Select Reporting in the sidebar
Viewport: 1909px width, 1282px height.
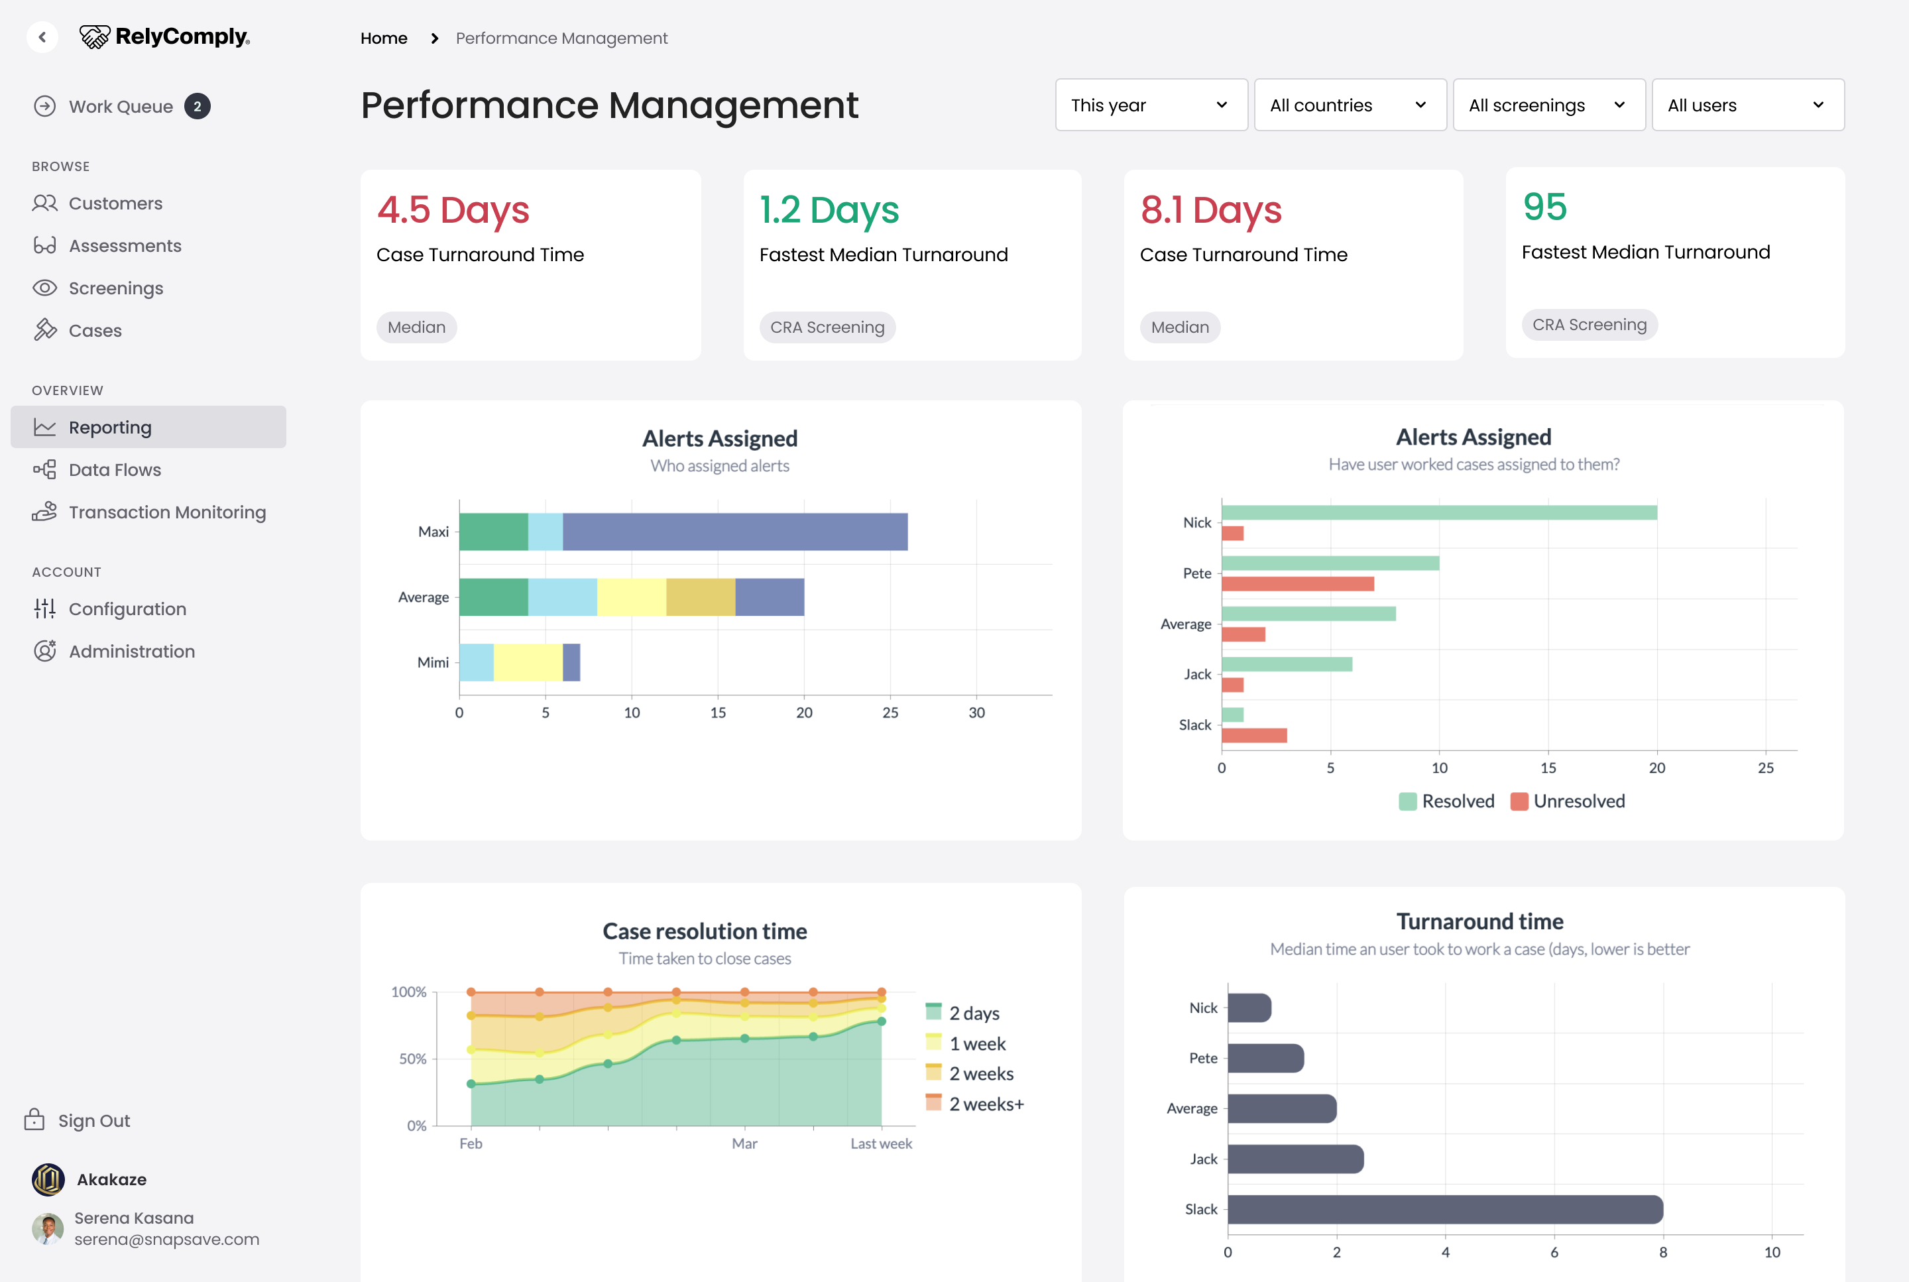coord(111,427)
